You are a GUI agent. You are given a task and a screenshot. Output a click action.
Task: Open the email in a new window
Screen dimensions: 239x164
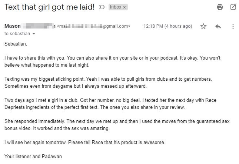point(233,7)
